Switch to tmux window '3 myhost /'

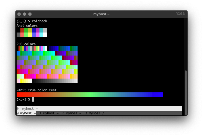pyautogui.click(x=94, y=113)
